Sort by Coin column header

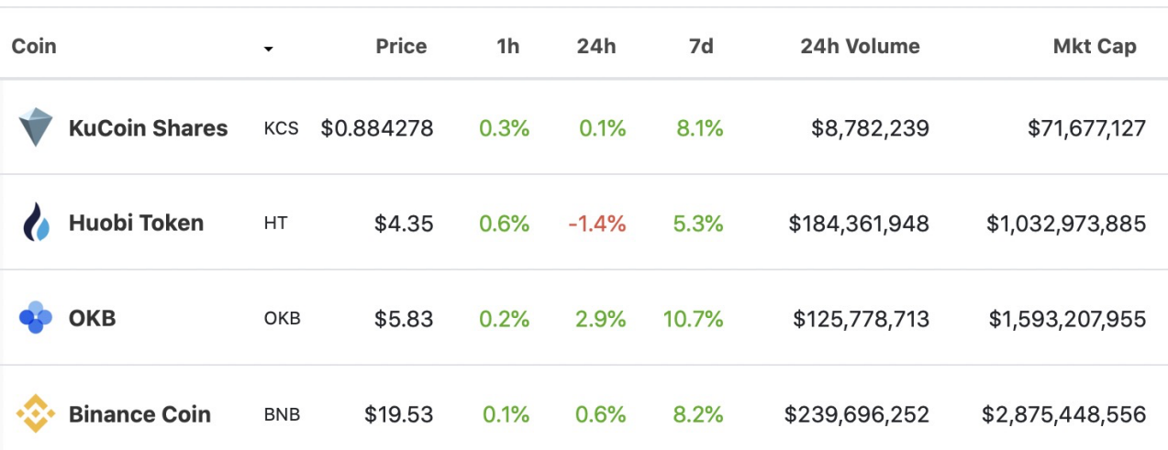coord(34,46)
